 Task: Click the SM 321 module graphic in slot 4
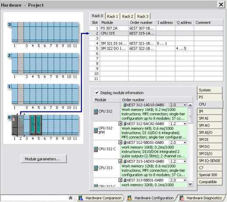click(33, 125)
